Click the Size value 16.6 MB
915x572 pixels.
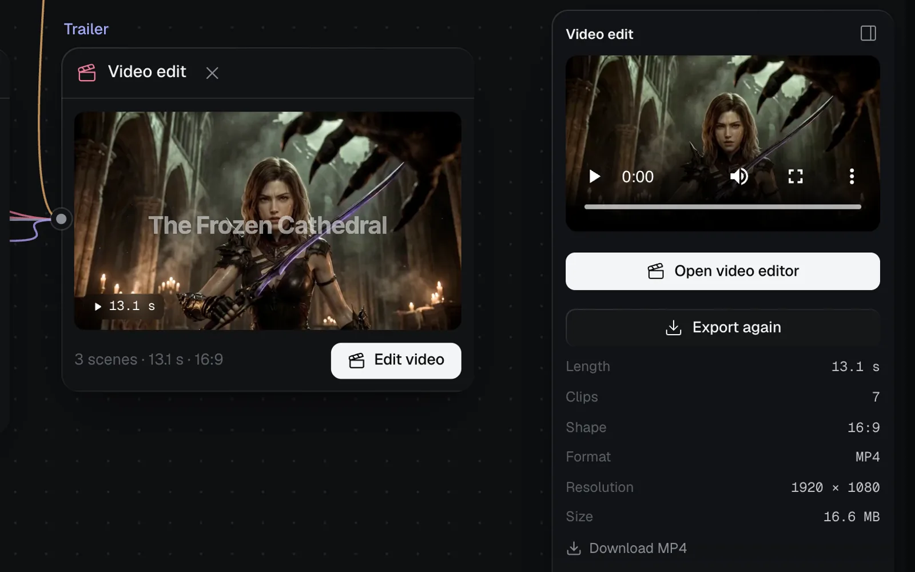(852, 517)
